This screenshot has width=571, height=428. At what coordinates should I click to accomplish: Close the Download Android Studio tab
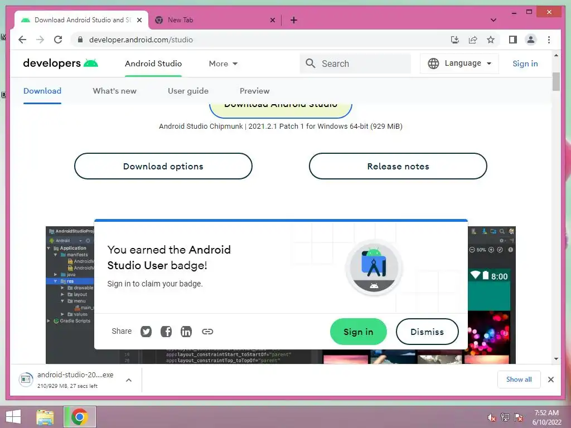tap(139, 20)
